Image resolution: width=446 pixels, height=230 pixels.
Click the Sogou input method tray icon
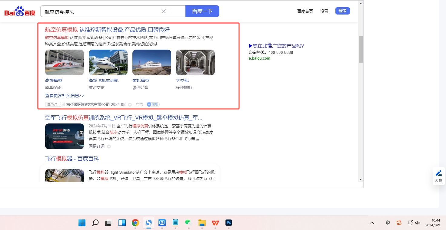point(399,223)
